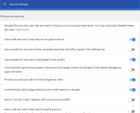140x113 pixels.
Task: Turn off prediction service to load pages quickly
Action: [132, 60]
